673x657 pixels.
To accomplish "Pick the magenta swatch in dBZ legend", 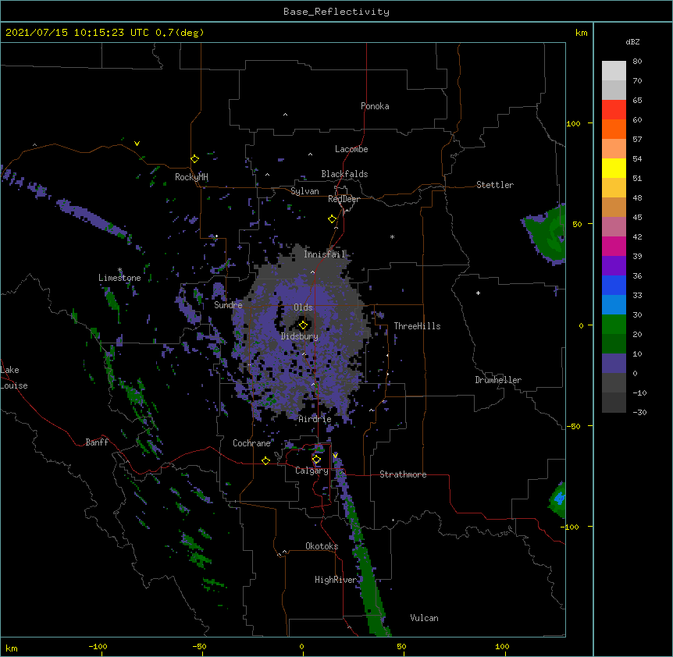I will coord(614,247).
